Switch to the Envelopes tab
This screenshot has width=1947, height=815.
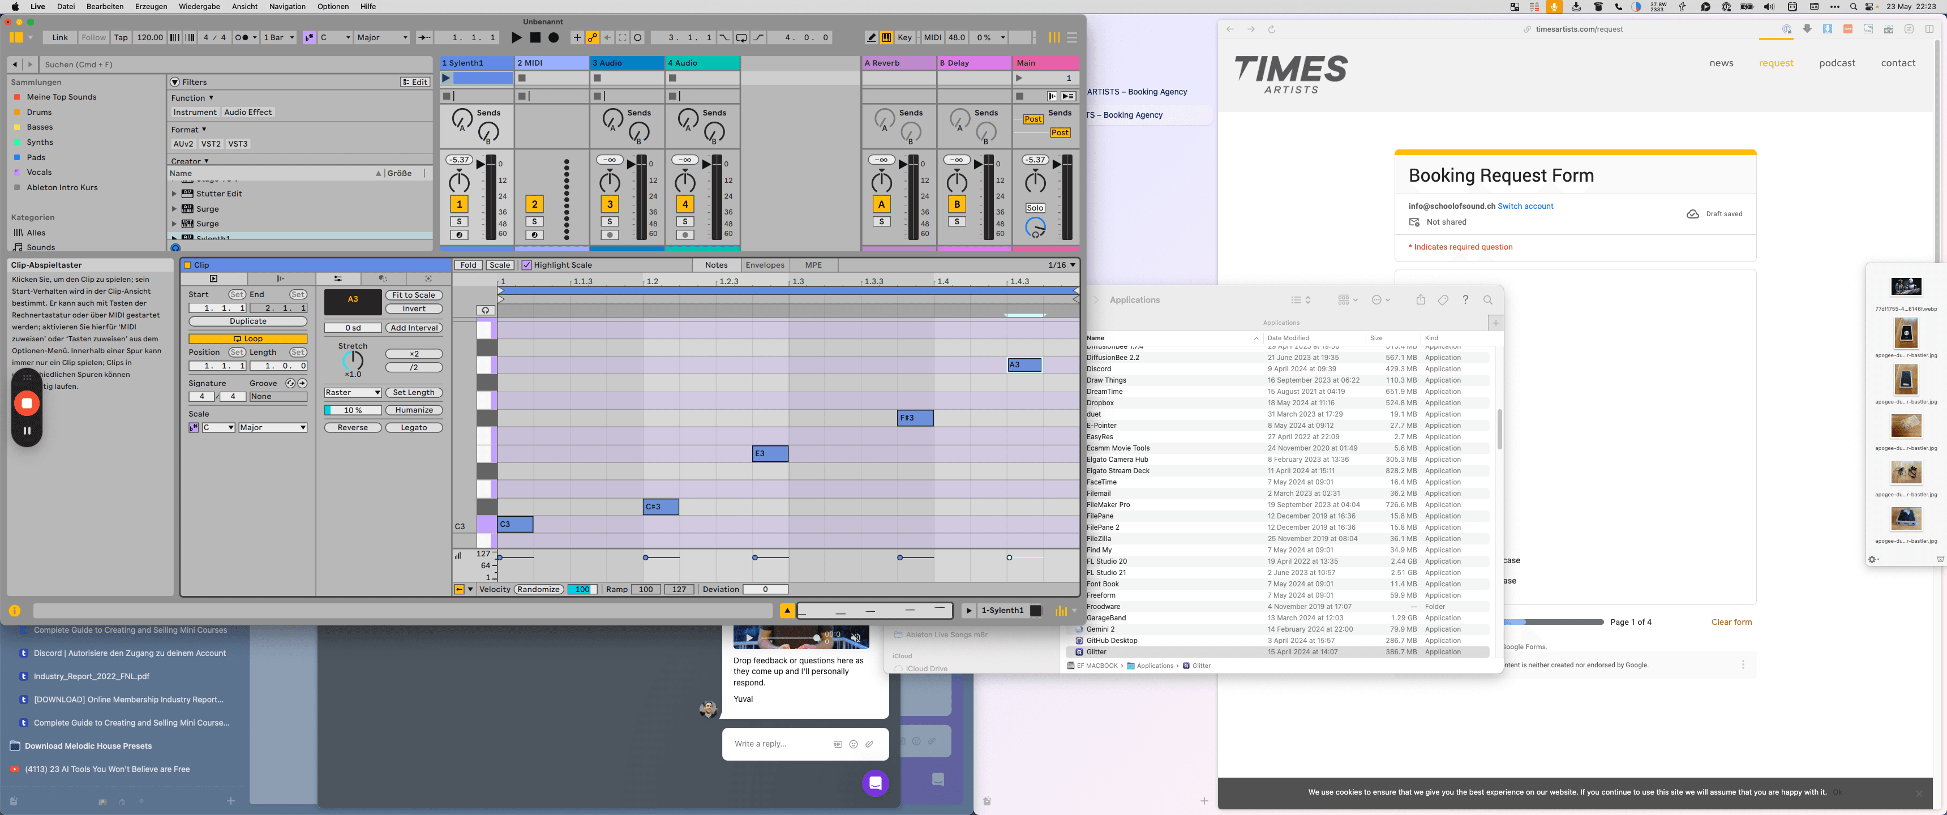[x=764, y=265]
